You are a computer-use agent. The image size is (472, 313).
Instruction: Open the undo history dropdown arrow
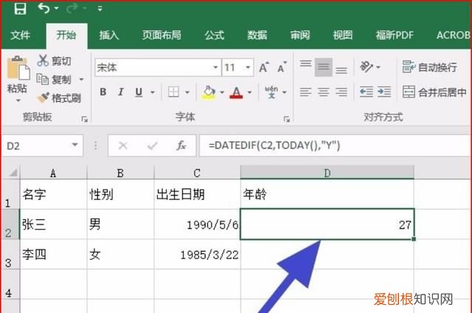(56, 8)
